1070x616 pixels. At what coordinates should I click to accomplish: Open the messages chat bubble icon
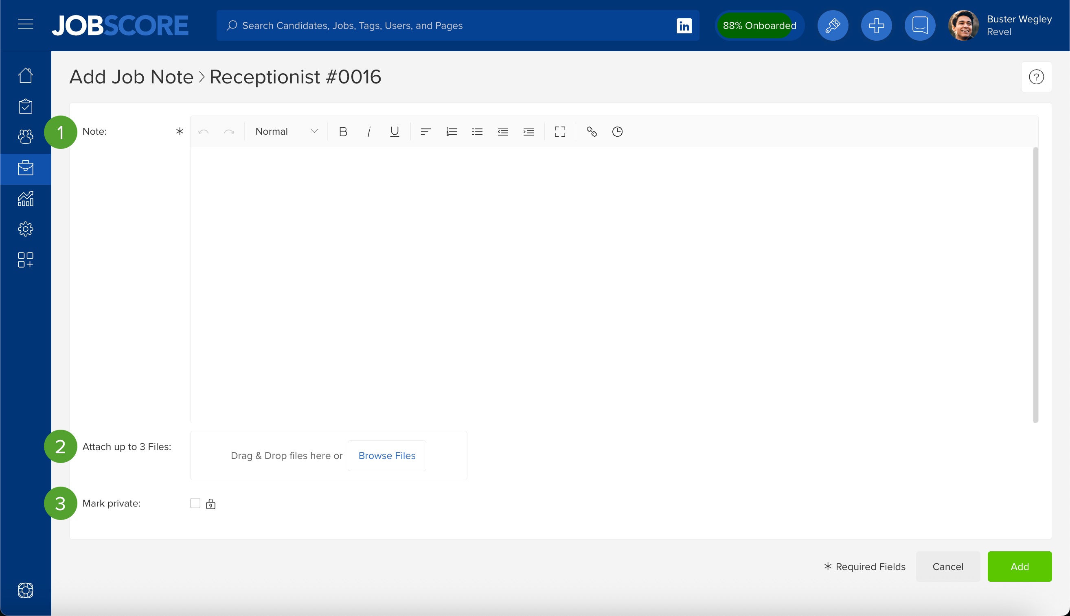click(x=920, y=25)
